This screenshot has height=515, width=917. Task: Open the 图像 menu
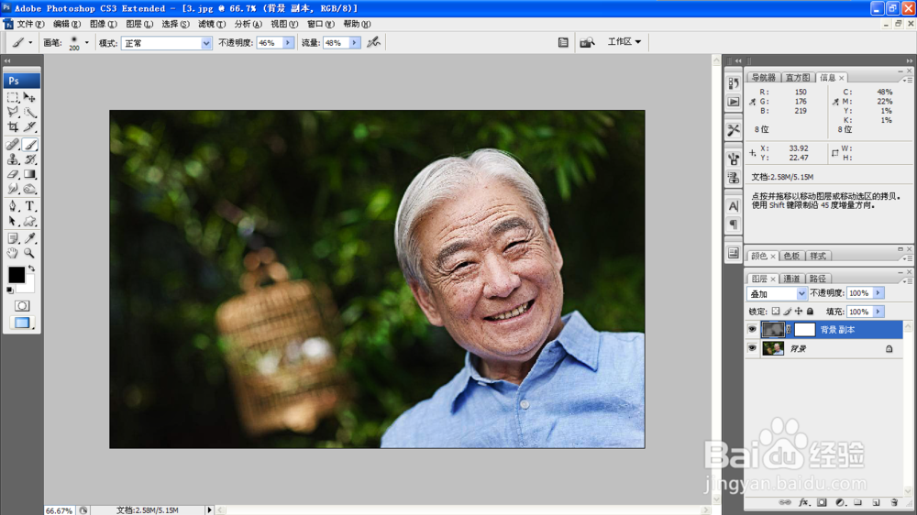point(103,24)
